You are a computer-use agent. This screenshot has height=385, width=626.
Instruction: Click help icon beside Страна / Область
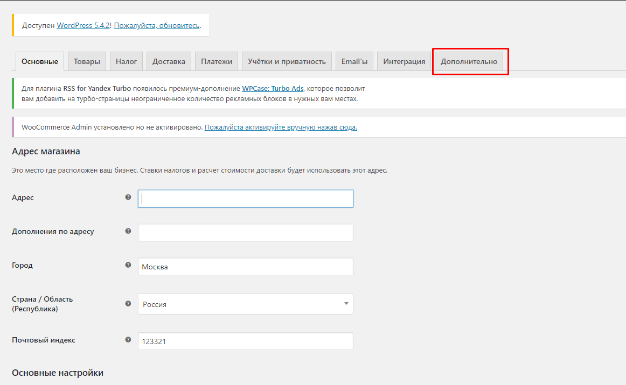tap(128, 303)
